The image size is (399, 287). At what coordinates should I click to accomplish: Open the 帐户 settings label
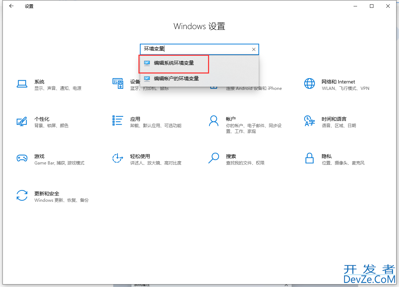[231, 119]
